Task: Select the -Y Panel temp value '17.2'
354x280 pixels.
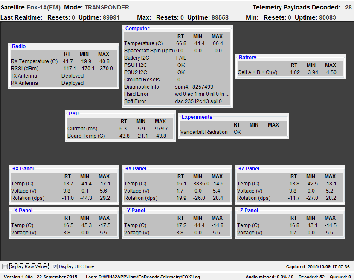Action: [x=181, y=225]
